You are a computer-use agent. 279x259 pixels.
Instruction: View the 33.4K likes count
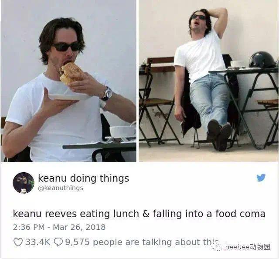tap(38, 242)
